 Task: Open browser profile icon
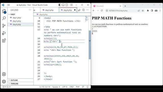(156, 10)
